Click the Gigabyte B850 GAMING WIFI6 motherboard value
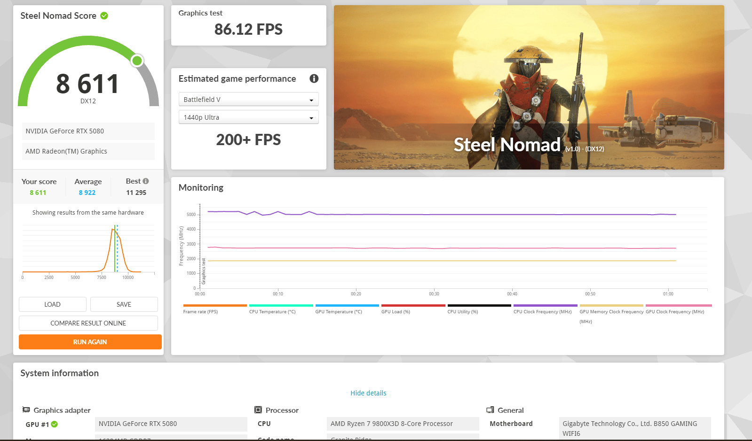Screen dimensions: 752x441 pyautogui.click(x=634, y=428)
